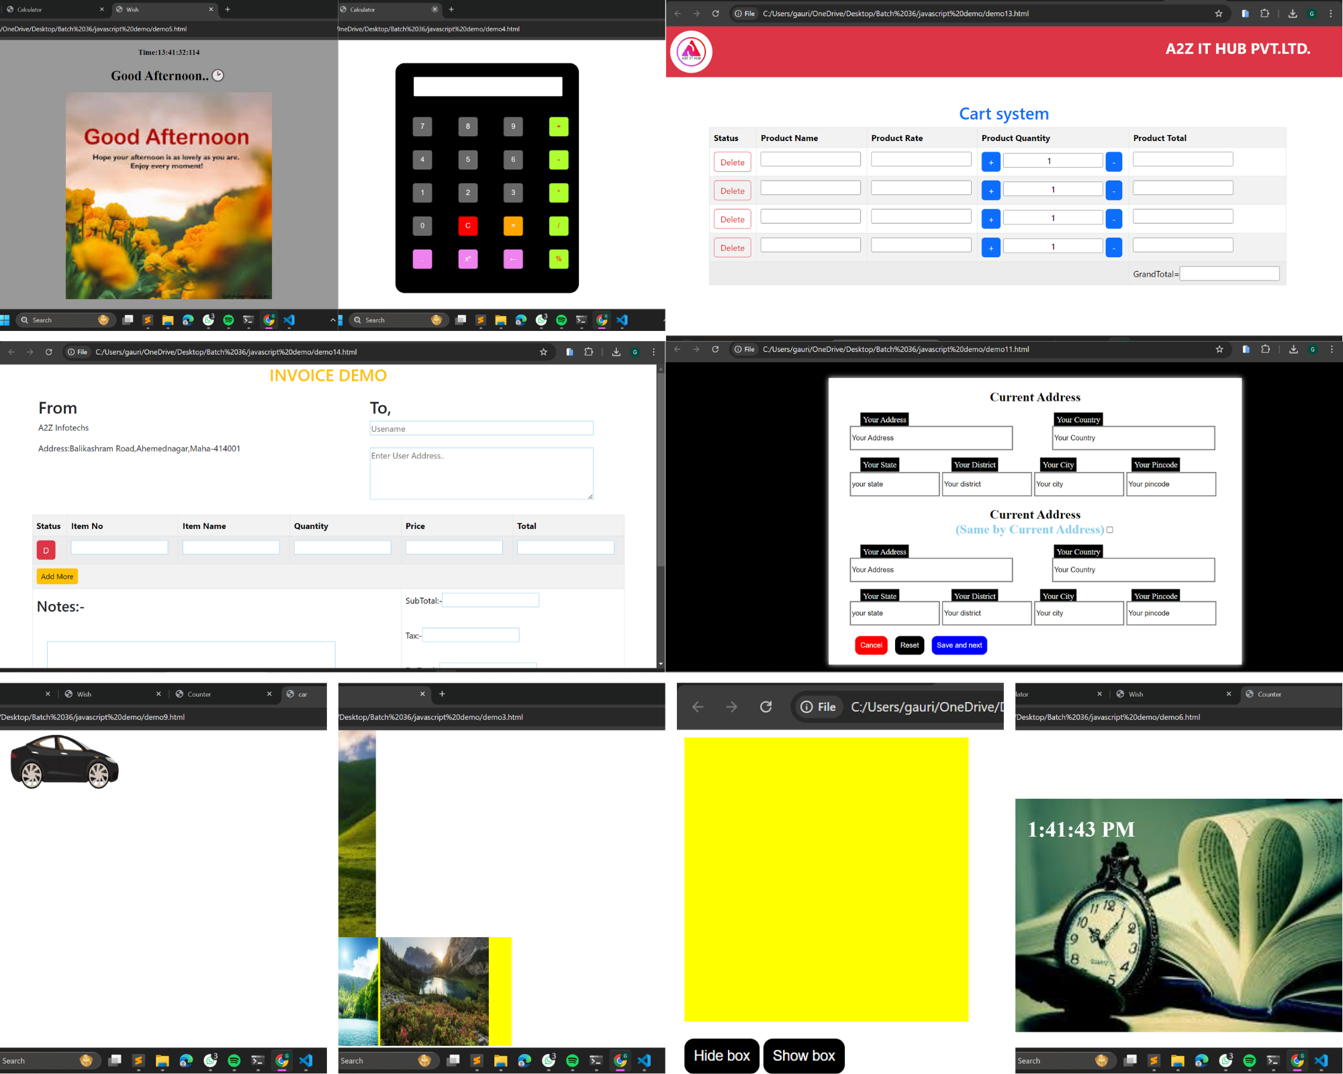The width and height of the screenshot is (1343, 1074).
Task: Decrease quantity with minus in last cart row
Action: (x=1113, y=248)
